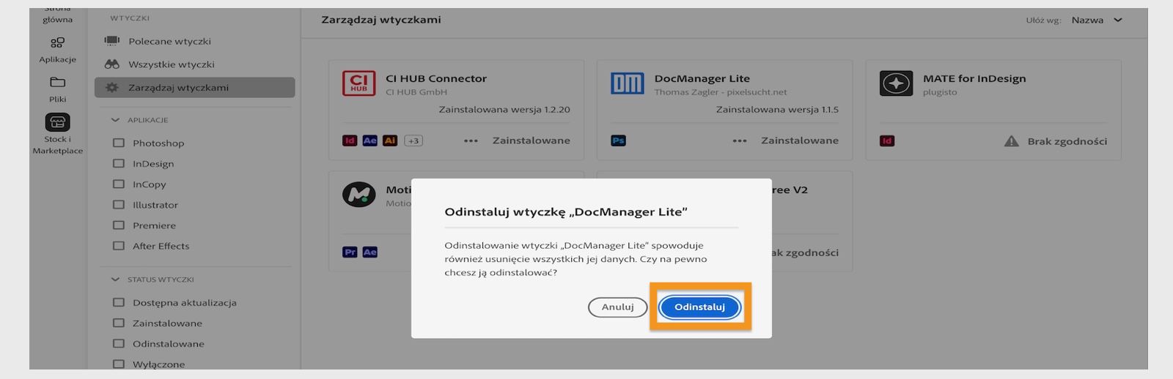Click After Effects badge on CI HUB card
This screenshot has height=379, width=1173.
369,140
